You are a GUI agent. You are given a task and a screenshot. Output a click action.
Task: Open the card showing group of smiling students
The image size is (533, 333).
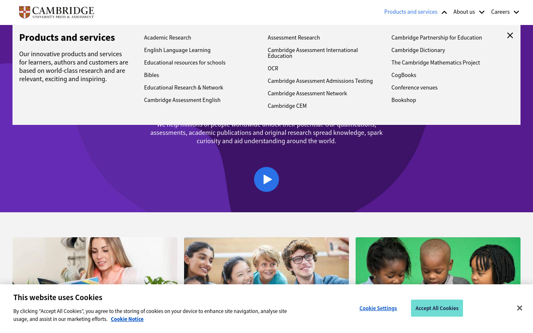pos(266,261)
